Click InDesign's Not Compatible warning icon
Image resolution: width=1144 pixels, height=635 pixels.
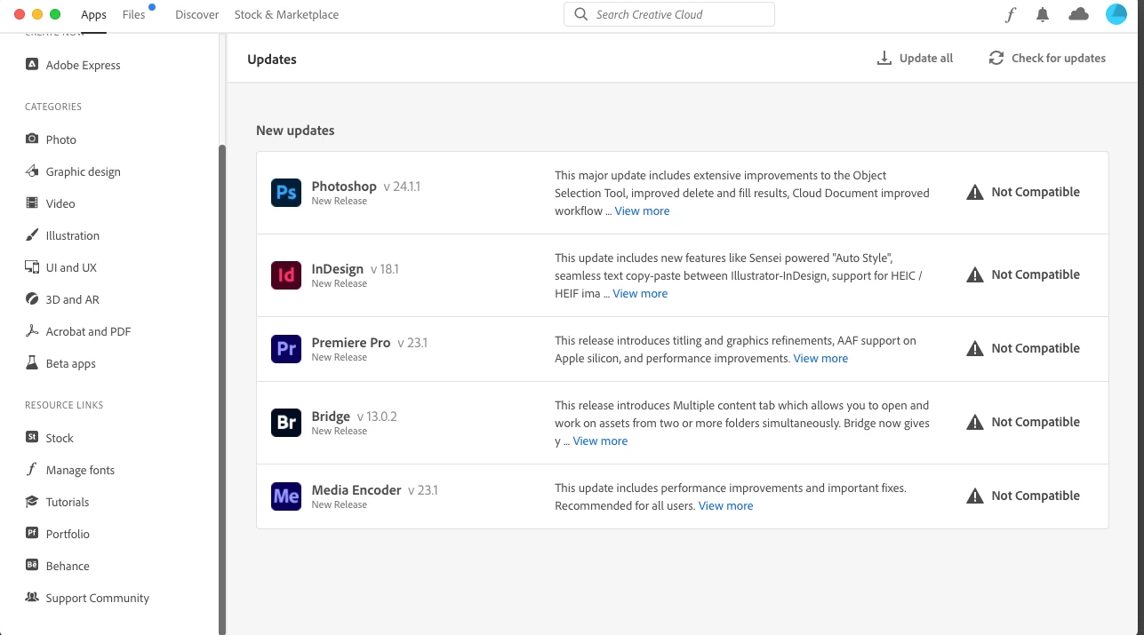[x=975, y=275]
